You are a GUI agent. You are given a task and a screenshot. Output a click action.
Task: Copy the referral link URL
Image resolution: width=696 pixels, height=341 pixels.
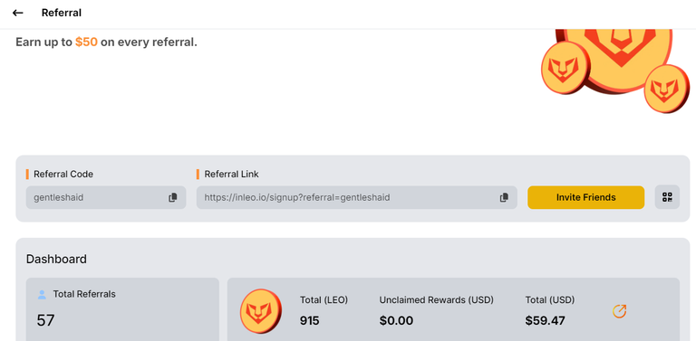[x=504, y=197]
